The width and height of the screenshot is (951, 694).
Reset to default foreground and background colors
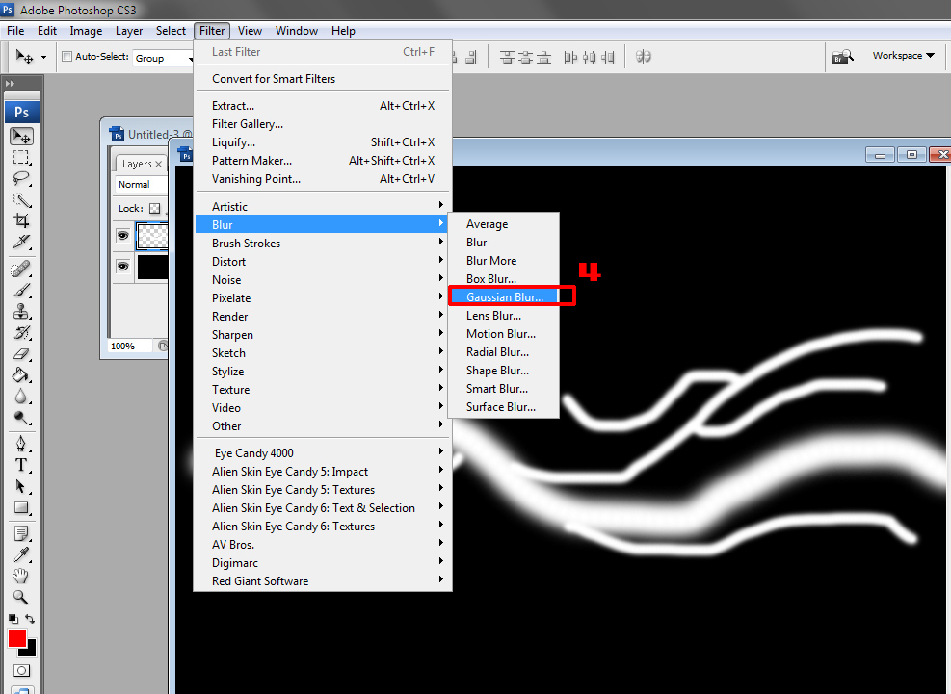13,619
